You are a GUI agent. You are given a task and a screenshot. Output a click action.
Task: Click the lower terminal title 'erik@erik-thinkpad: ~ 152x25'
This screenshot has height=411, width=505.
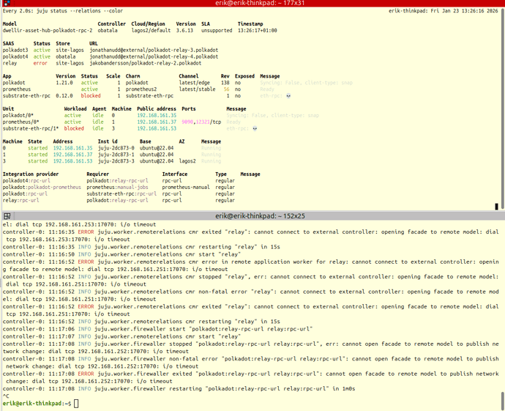click(x=260, y=216)
